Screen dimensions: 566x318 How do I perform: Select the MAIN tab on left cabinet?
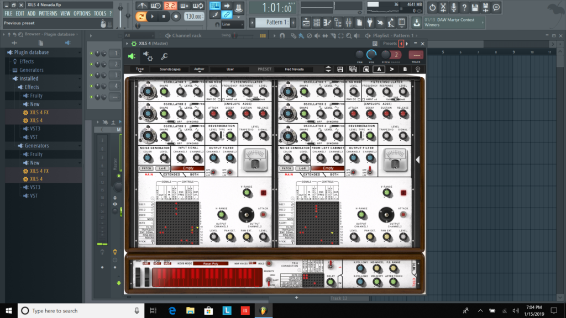tap(149, 174)
